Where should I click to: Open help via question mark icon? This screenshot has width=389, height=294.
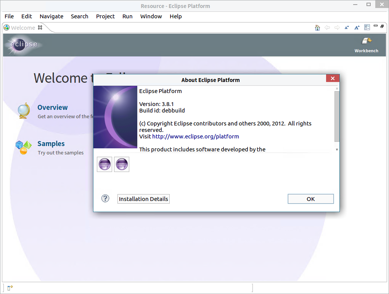105,199
